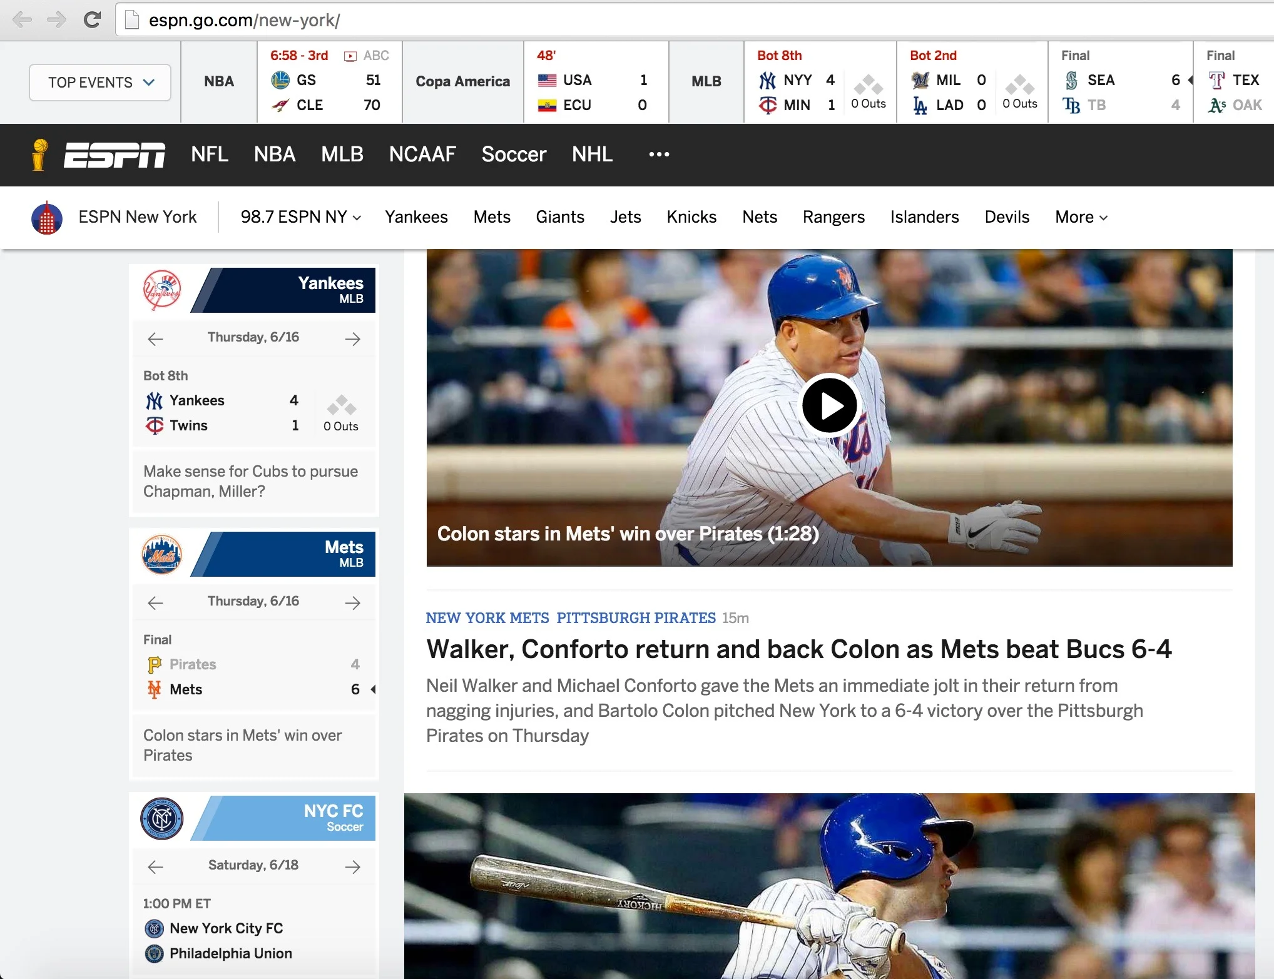Image resolution: width=1274 pixels, height=979 pixels.
Task: Click the Yankees logo in the sidebar card
Action: [162, 290]
